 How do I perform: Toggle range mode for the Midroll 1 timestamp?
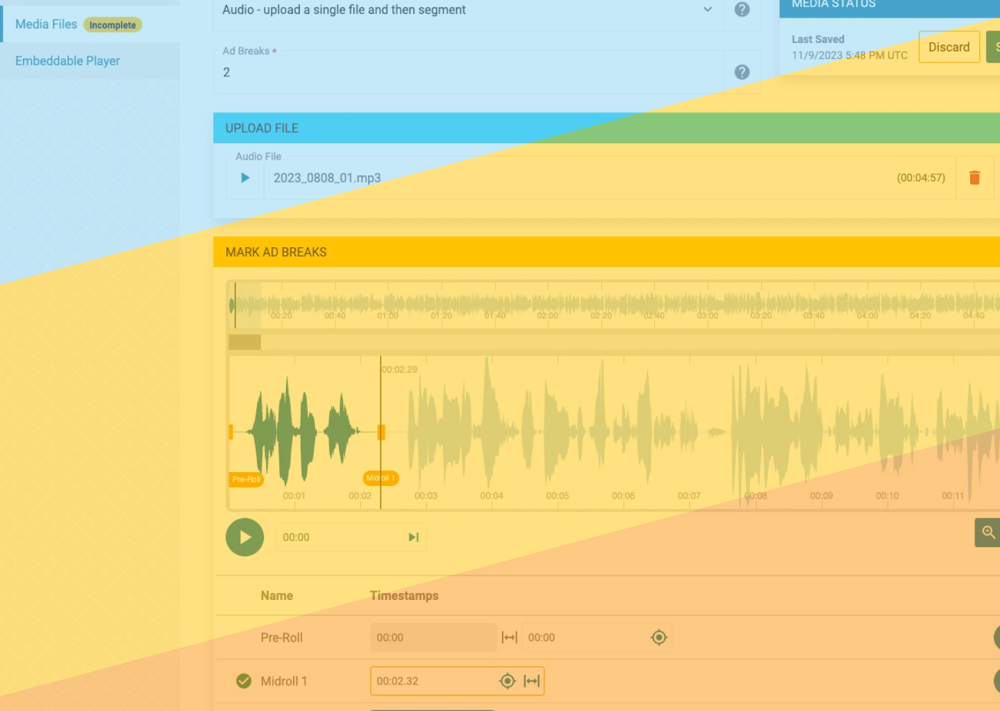pos(532,681)
